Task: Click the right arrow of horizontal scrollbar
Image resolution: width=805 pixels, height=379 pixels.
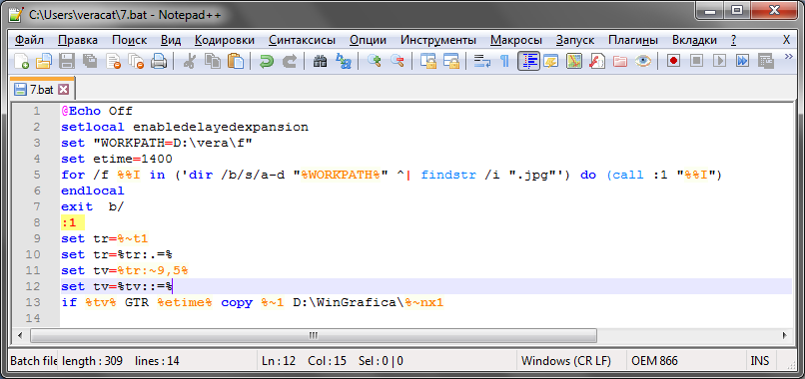Action: 784,335
